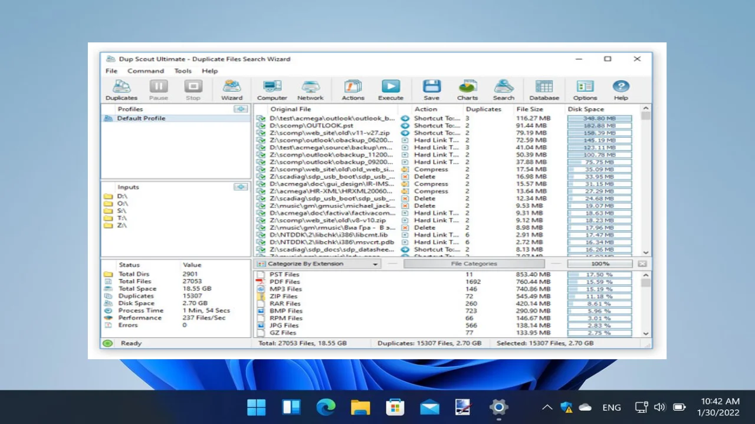Image resolution: width=755 pixels, height=424 pixels.
Task: Click the Execute toolbar icon
Action: pos(390,90)
